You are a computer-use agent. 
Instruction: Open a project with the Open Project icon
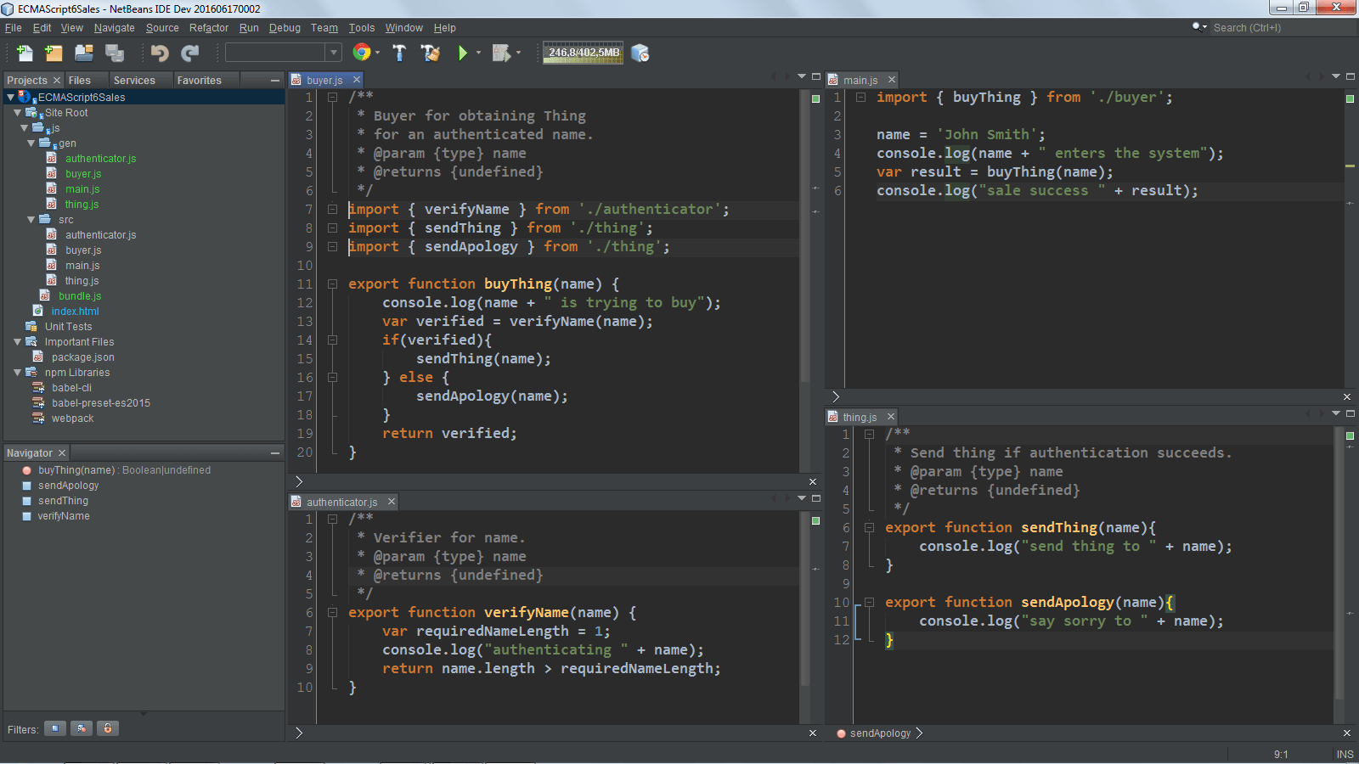click(x=84, y=53)
